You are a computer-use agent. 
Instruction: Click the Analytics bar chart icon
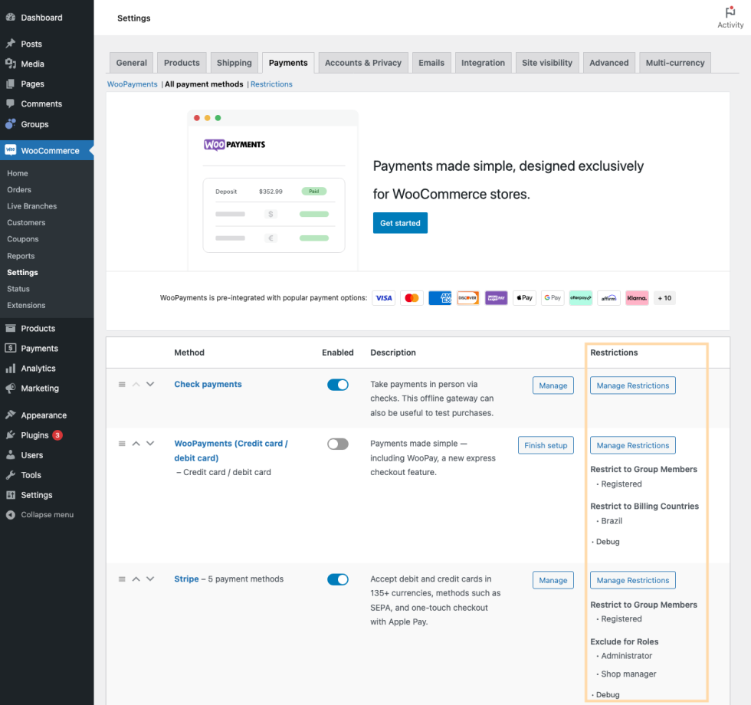11,369
